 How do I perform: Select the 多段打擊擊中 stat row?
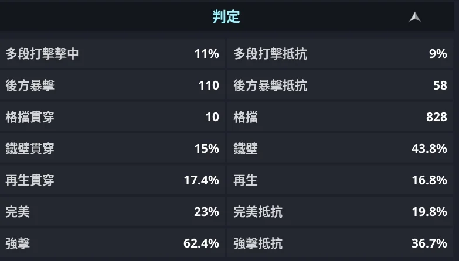click(112, 54)
